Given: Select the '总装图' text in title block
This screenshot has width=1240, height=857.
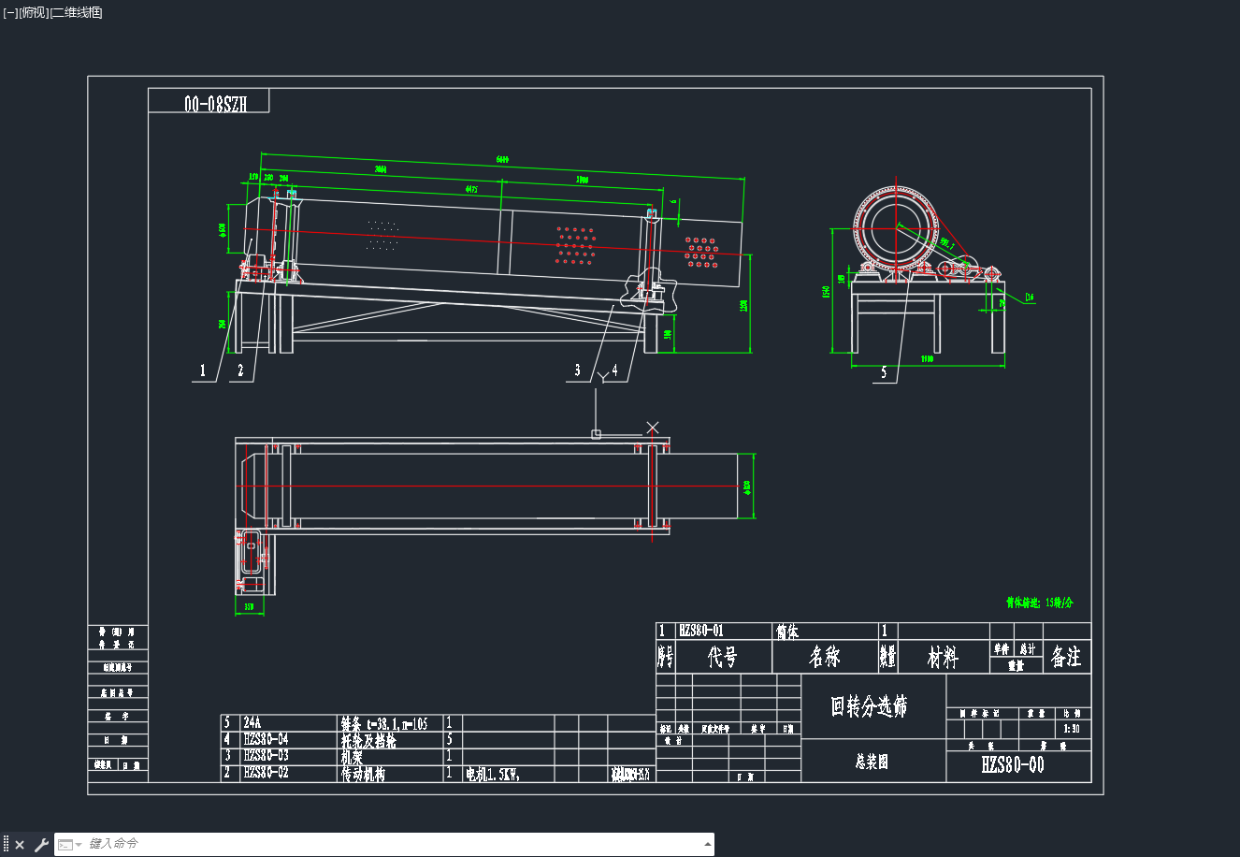Looking at the screenshot, I should pyautogui.click(x=871, y=763).
